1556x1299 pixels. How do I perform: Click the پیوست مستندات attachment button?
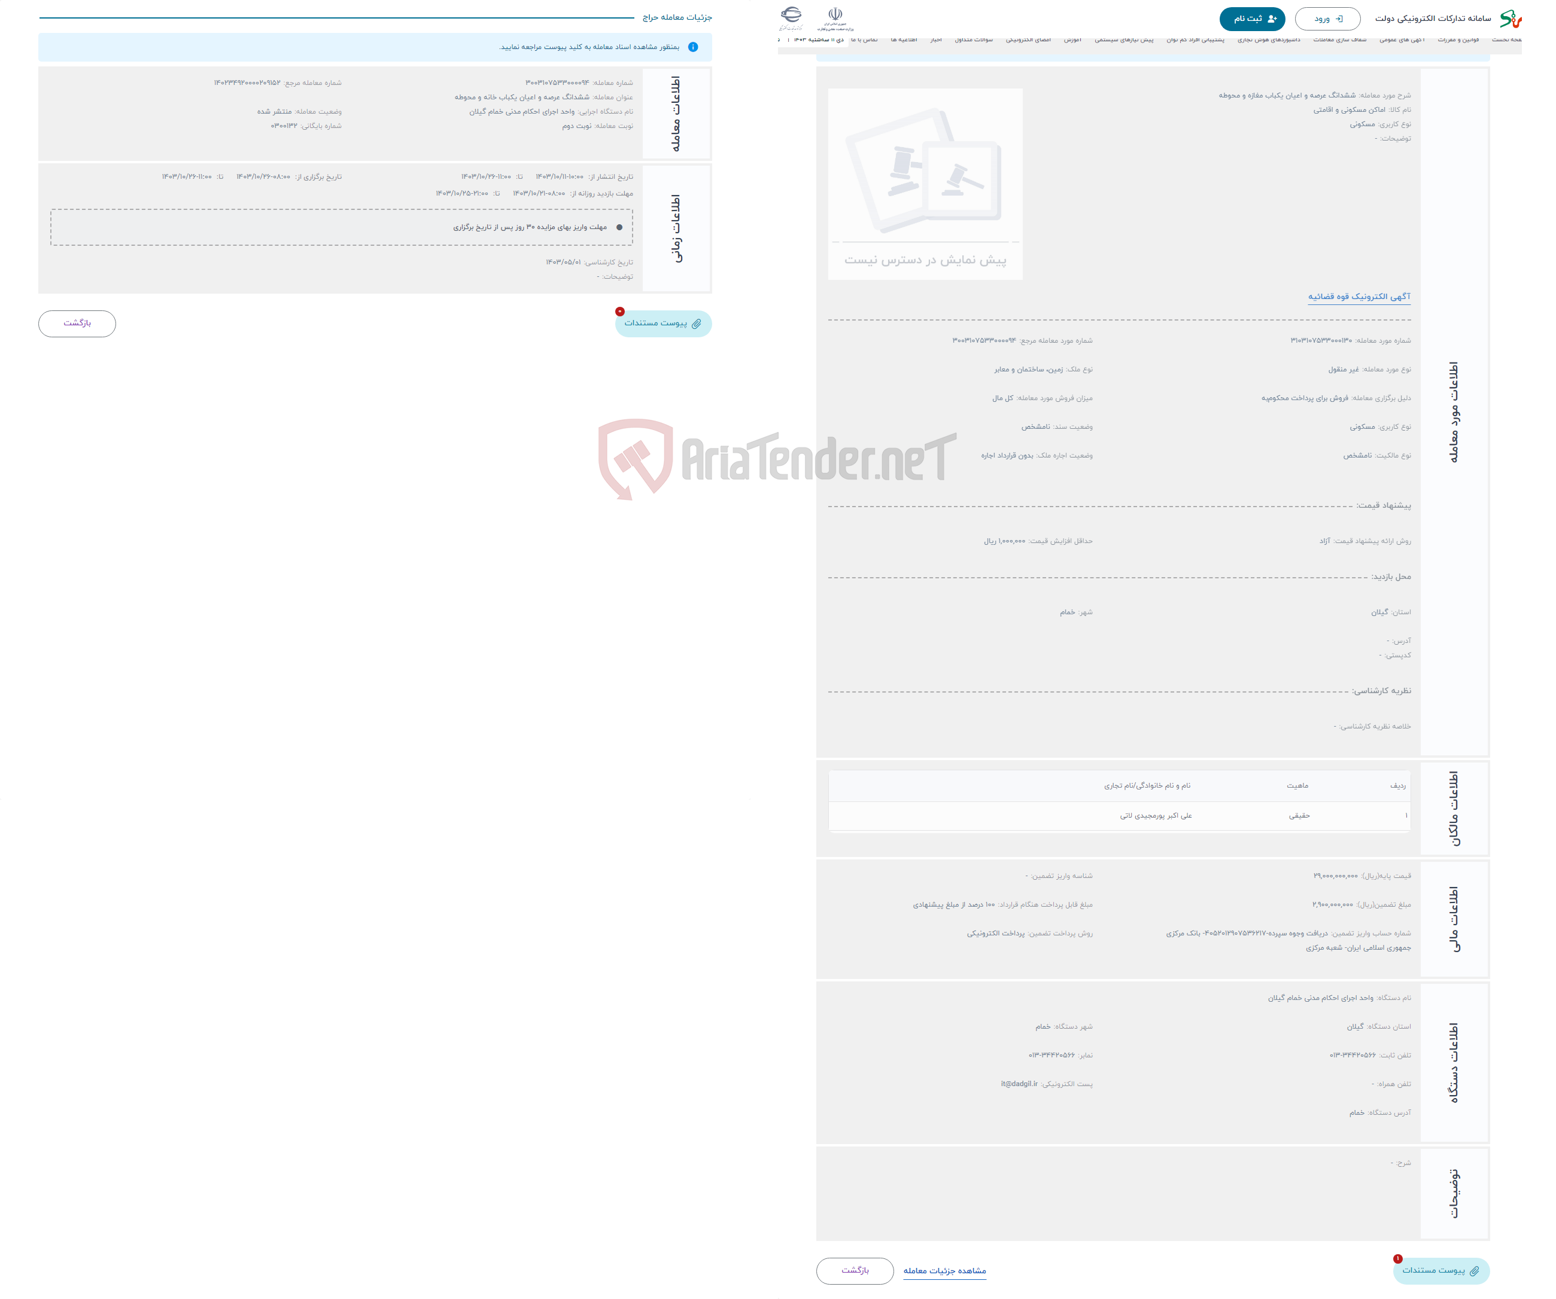pyautogui.click(x=660, y=324)
